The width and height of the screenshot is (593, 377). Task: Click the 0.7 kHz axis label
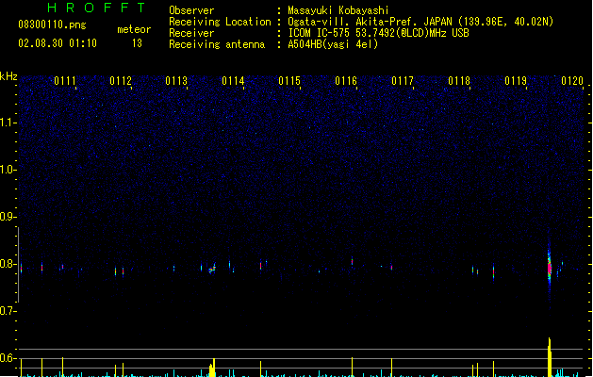[8, 311]
